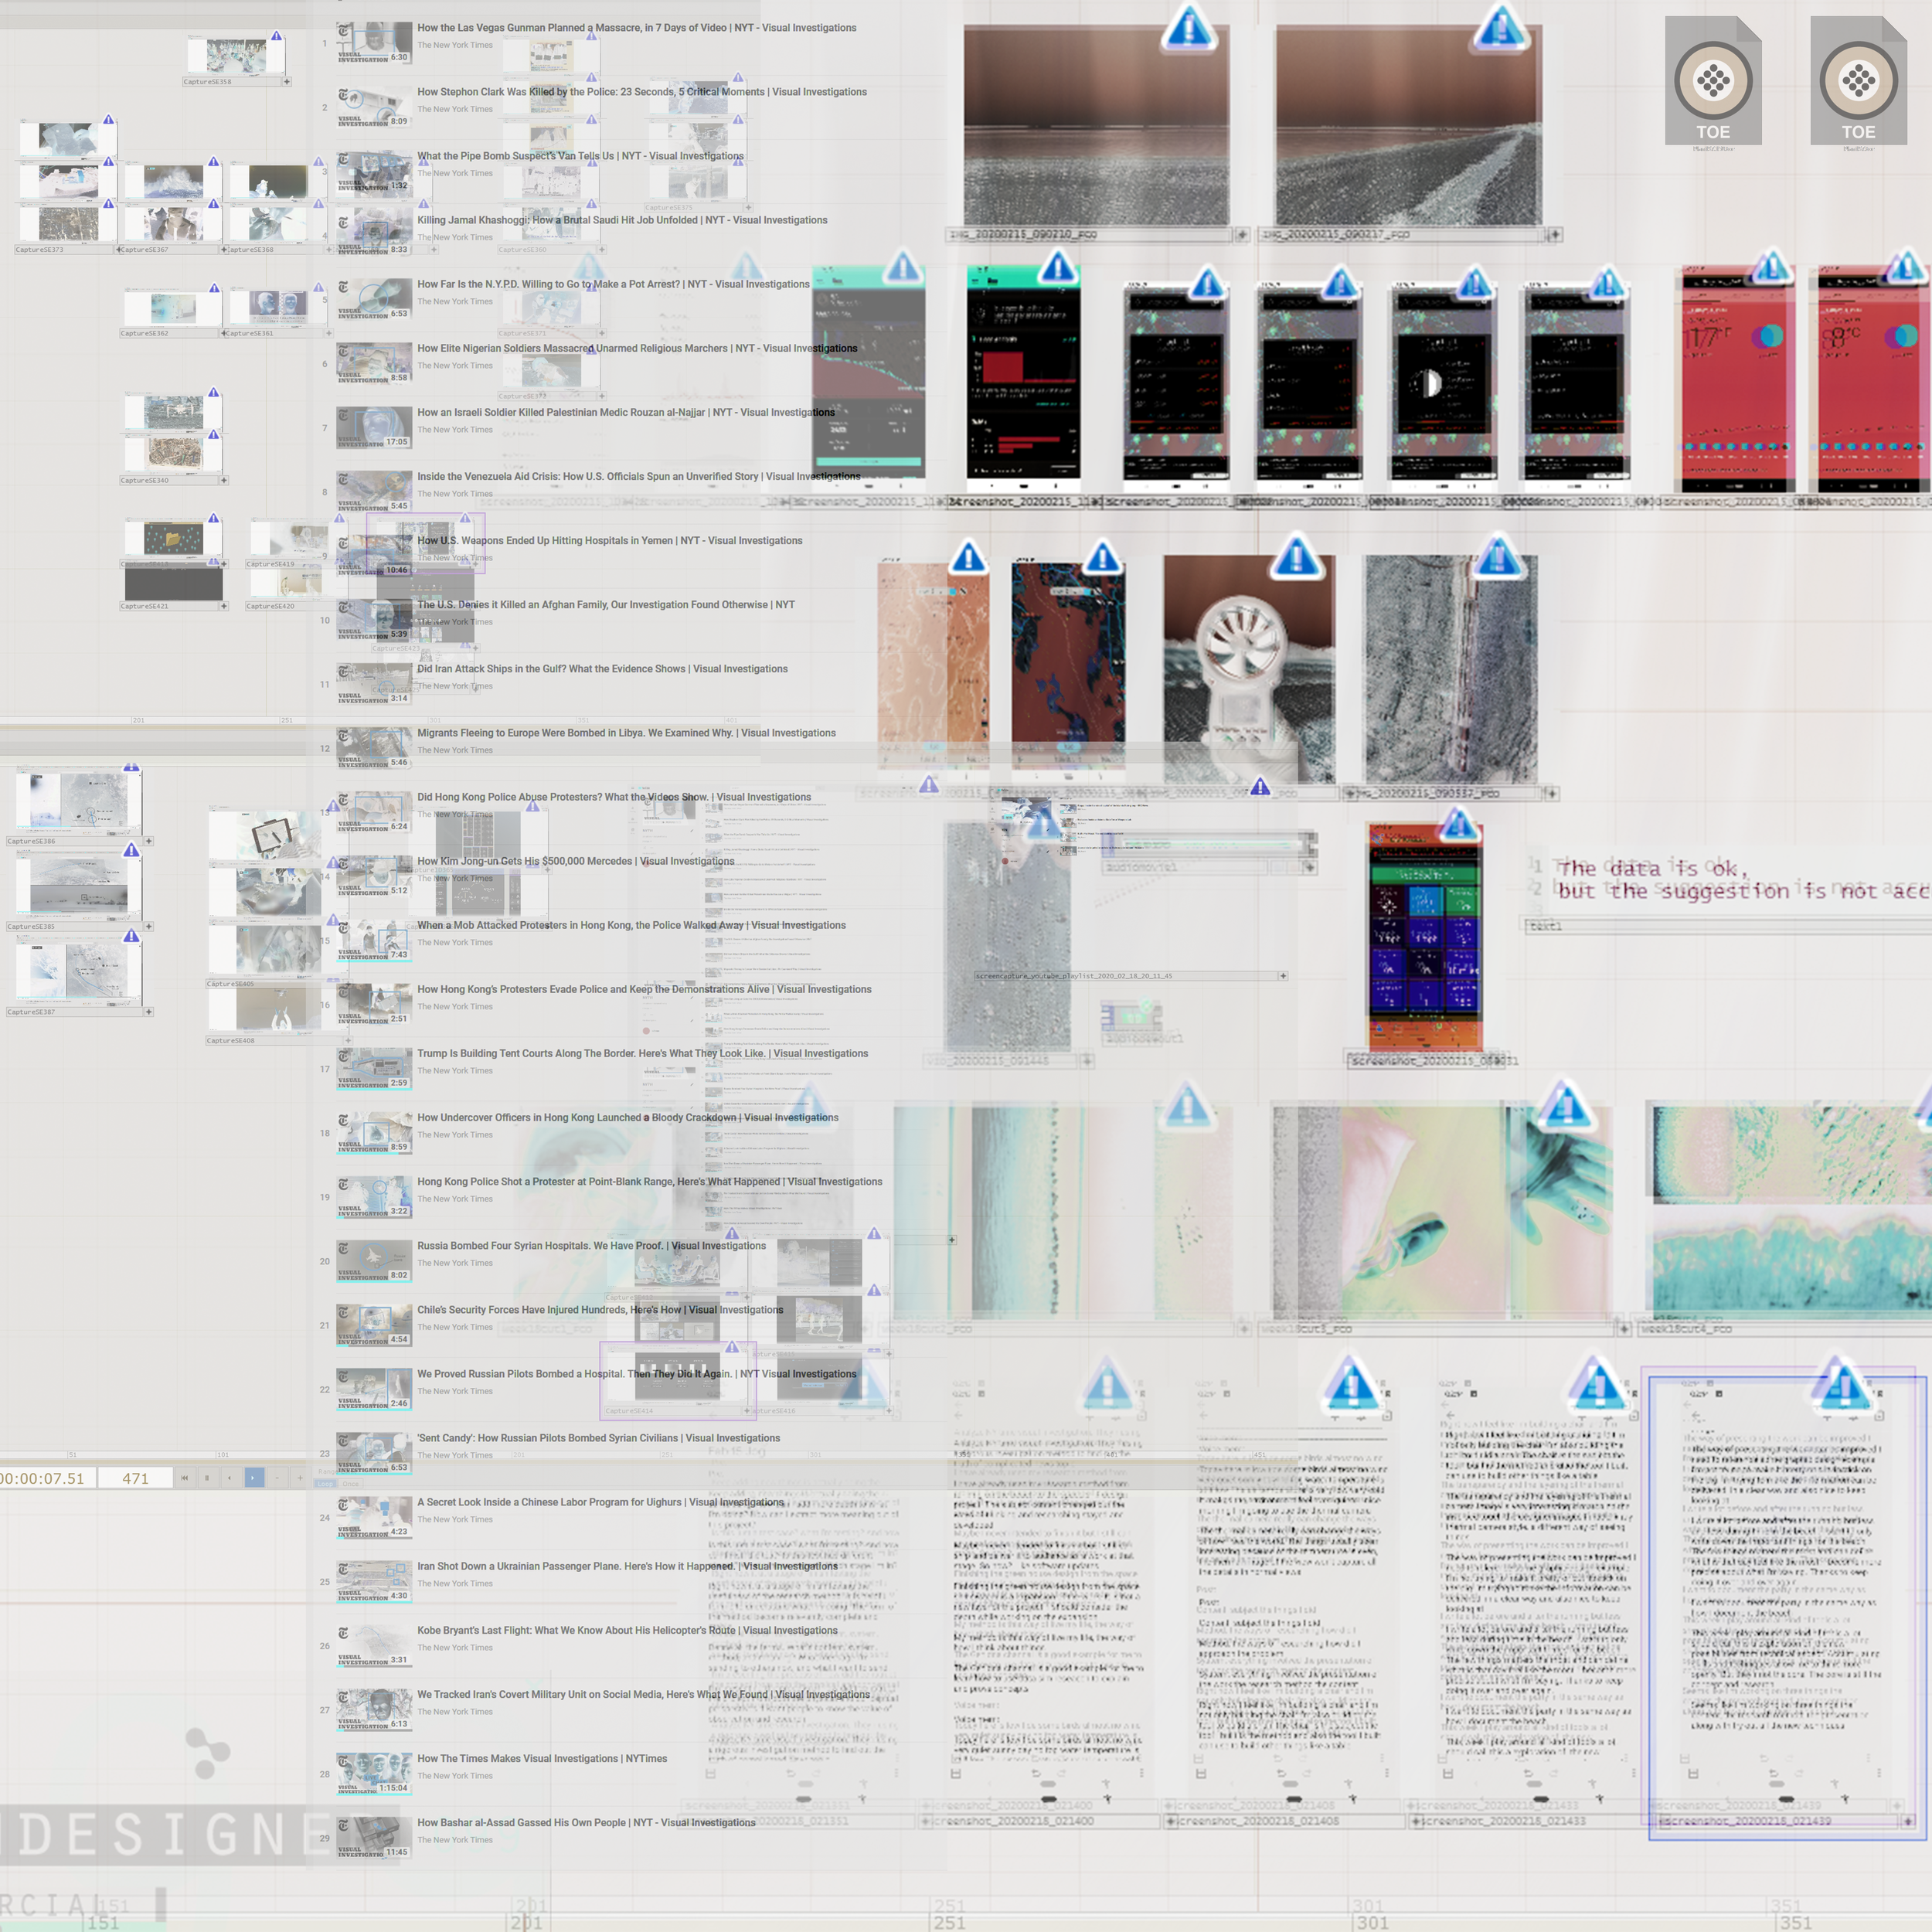Click warning icon on IMG_20200215_090210 node
This screenshot has height=1932, width=1932.
pos(1188,27)
